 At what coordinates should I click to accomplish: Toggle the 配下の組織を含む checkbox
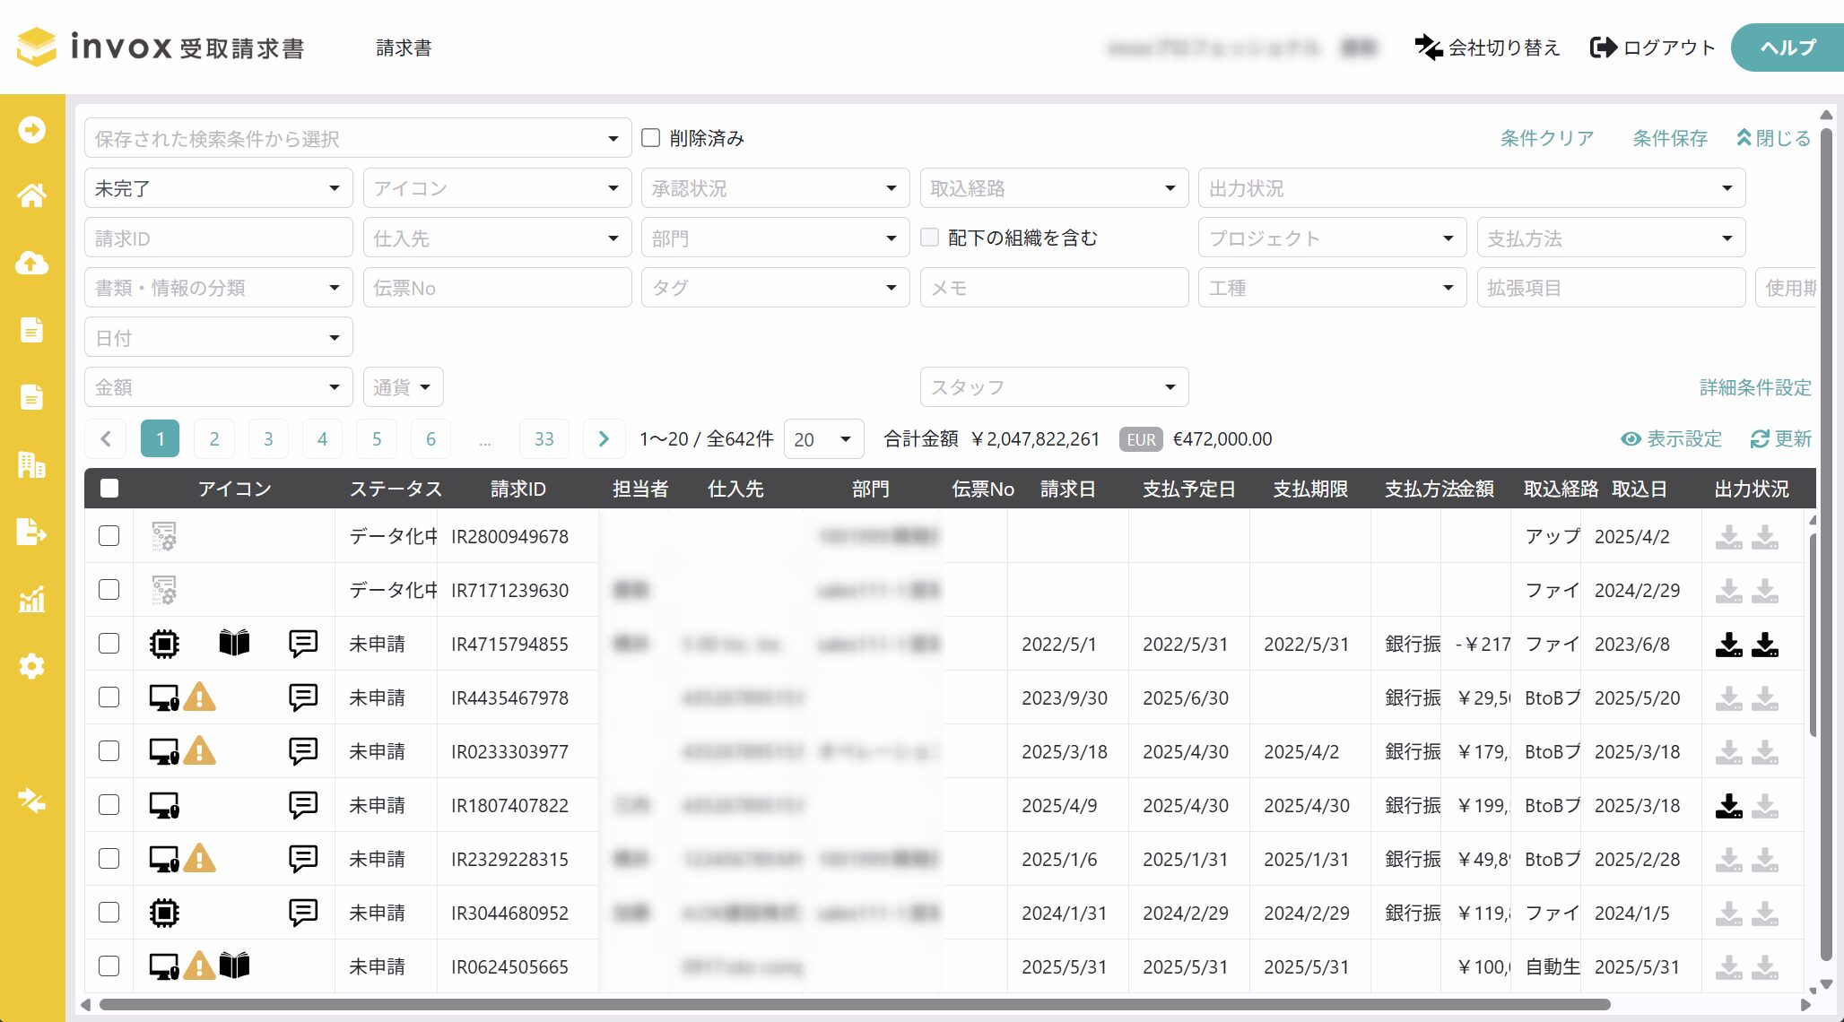pos(930,237)
